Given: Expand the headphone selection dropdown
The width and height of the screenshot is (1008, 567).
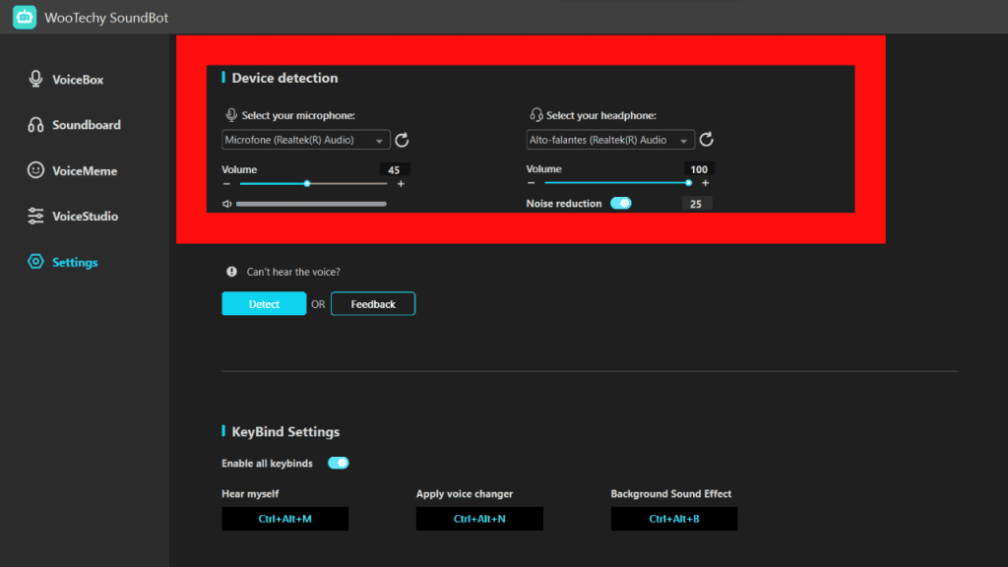Looking at the screenshot, I should pos(611,141).
